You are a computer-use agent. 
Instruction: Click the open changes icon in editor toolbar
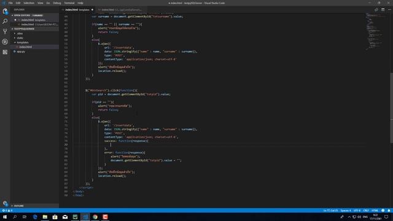tap(376, 10)
